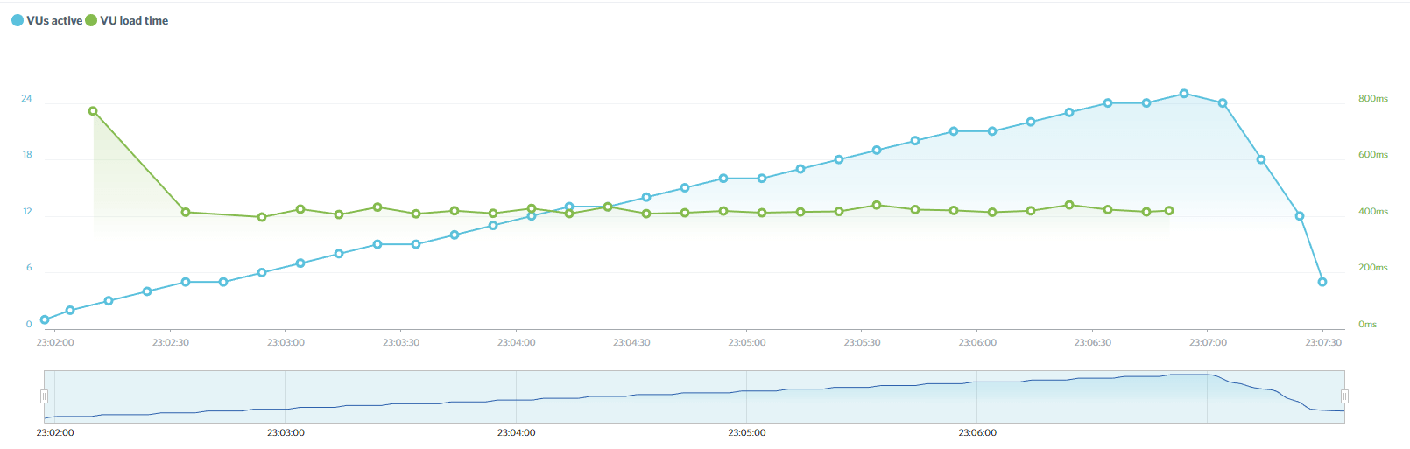Click the 23:07:30 x-axis label

[1323, 342]
